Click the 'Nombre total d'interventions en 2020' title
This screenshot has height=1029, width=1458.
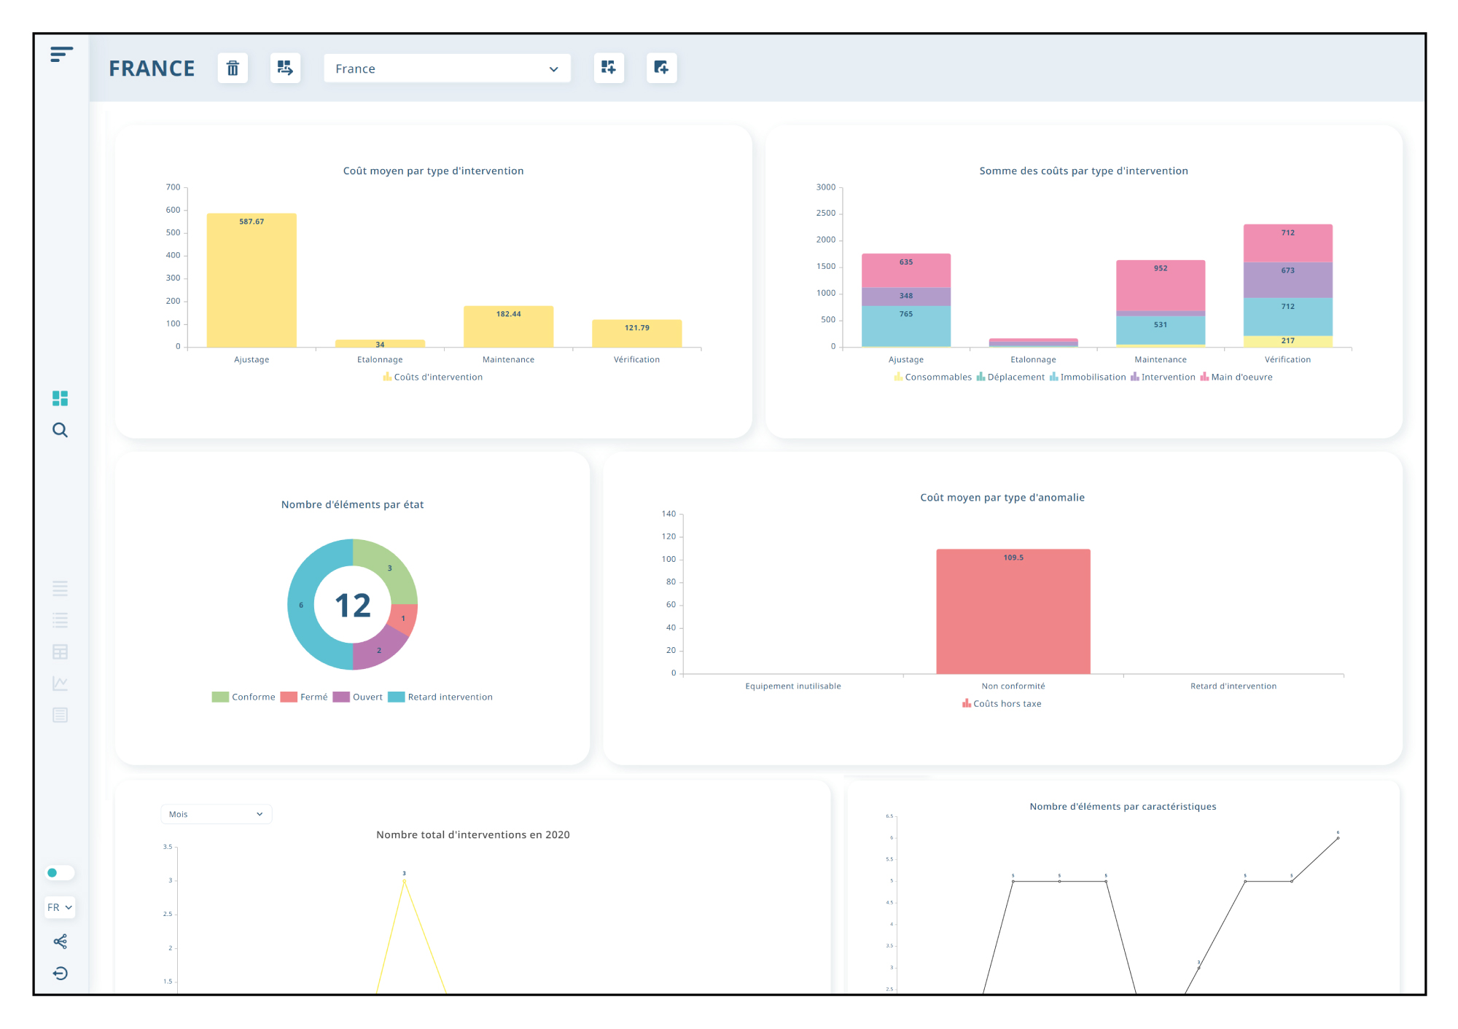point(473,834)
